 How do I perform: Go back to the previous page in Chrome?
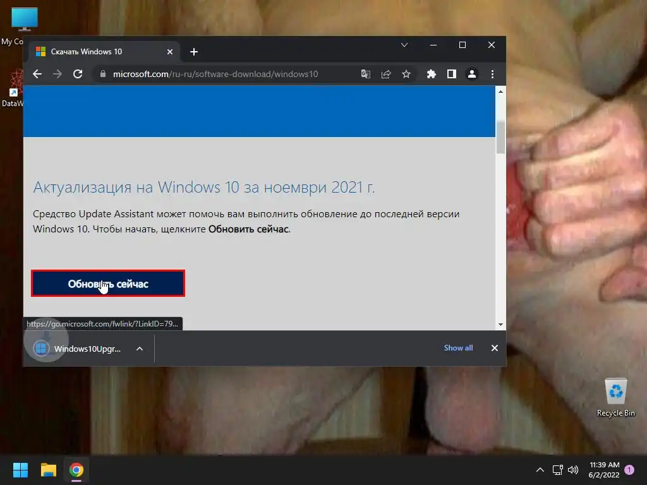click(37, 75)
